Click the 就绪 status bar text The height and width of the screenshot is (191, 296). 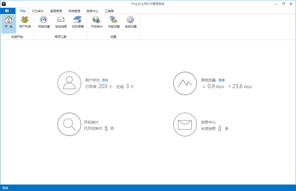5,188
